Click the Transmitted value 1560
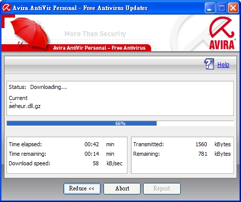241x202 pixels. click(201, 144)
